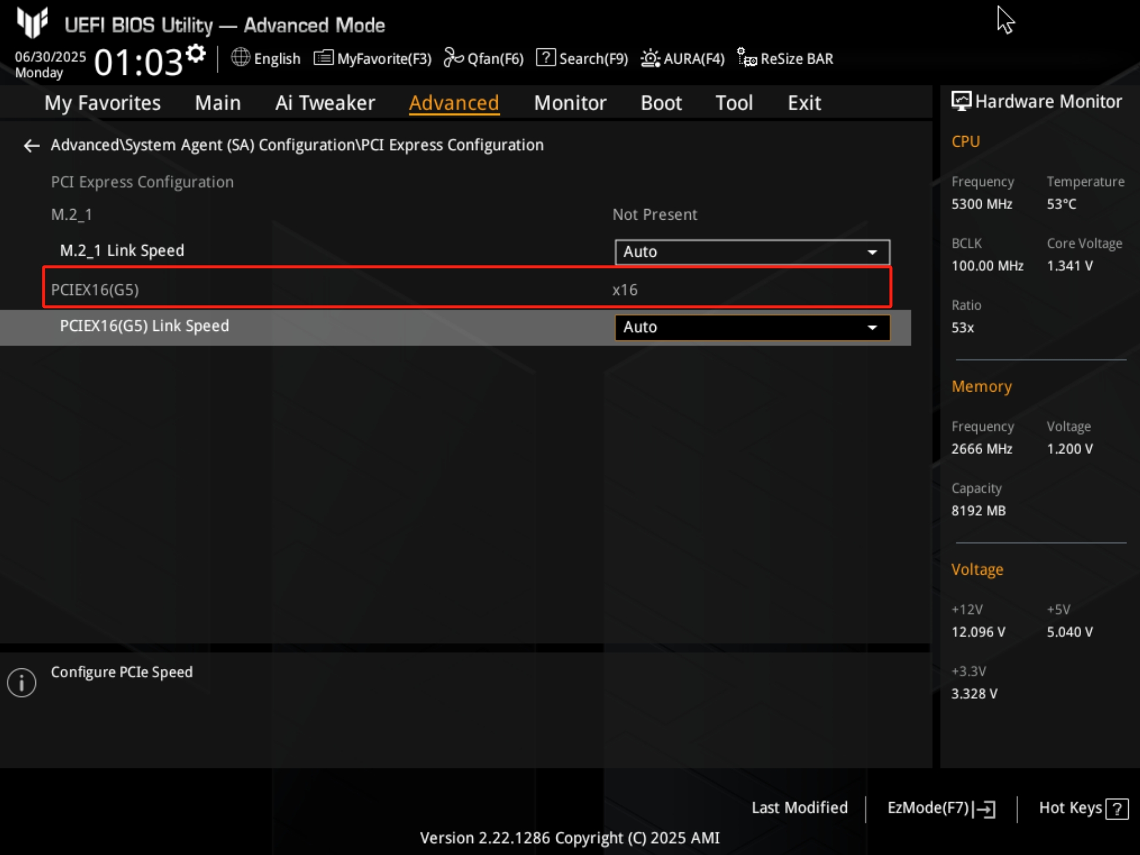Click the CPU temperature 53°C
The width and height of the screenshot is (1140, 855).
[x=1062, y=204]
